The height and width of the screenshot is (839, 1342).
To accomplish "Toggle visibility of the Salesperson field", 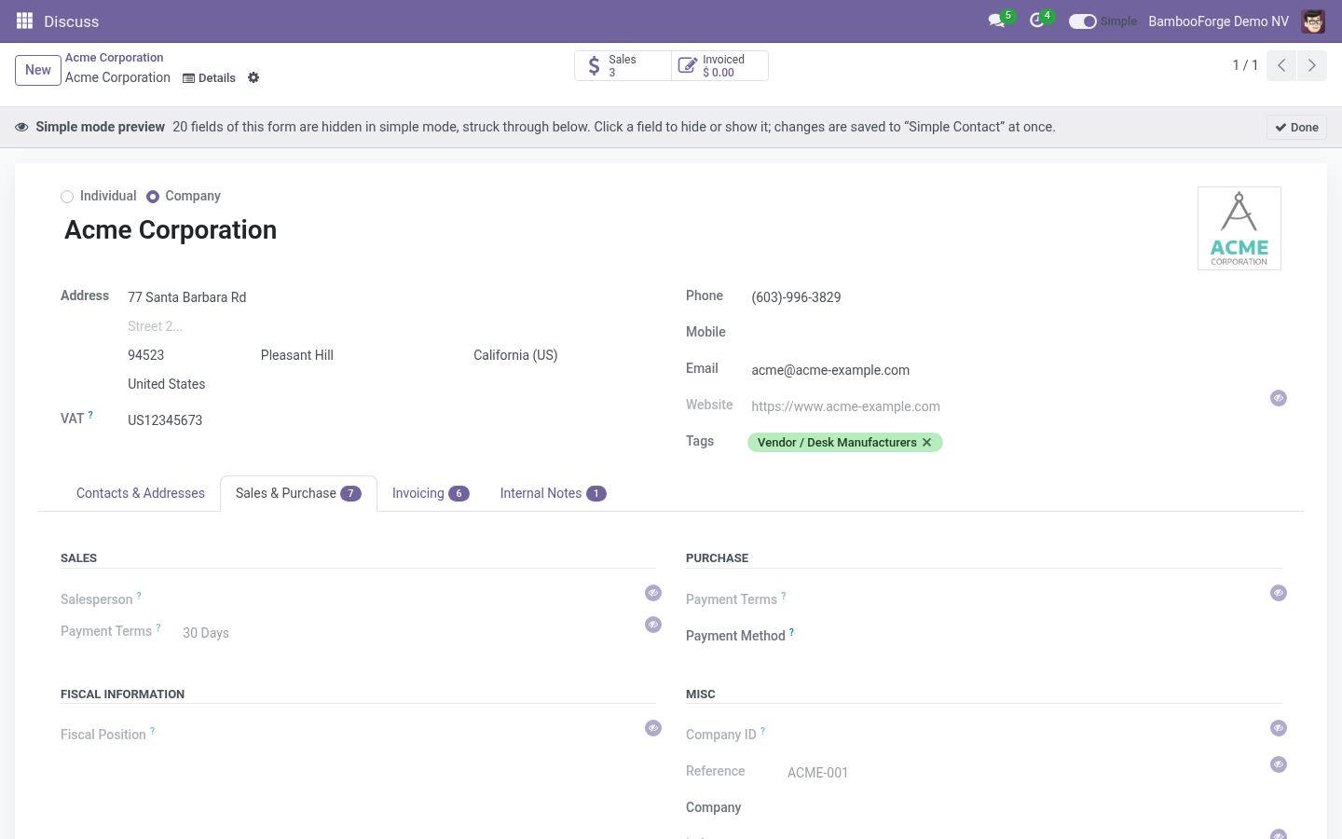I will pyautogui.click(x=653, y=593).
